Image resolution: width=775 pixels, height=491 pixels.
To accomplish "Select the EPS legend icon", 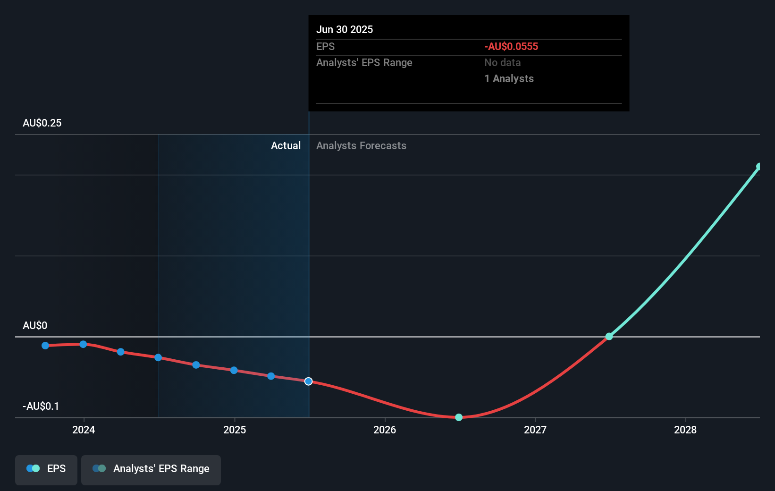I will coord(33,468).
